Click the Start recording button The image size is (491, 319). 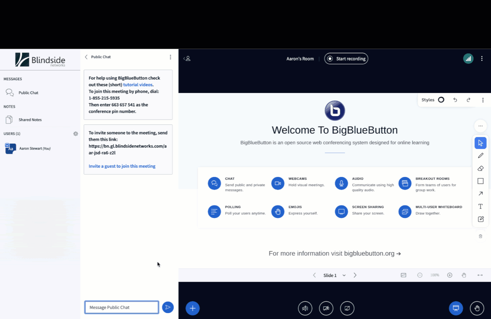pyautogui.click(x=346, y=59)
